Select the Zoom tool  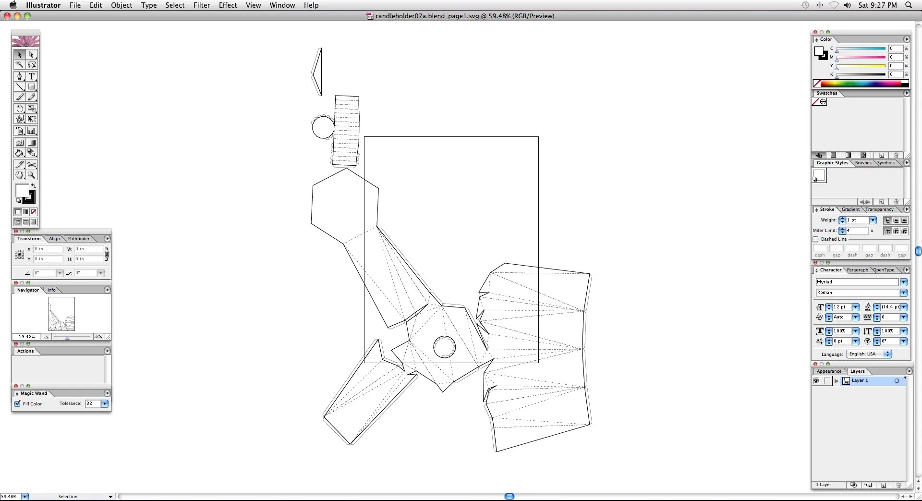coord(32,175)
